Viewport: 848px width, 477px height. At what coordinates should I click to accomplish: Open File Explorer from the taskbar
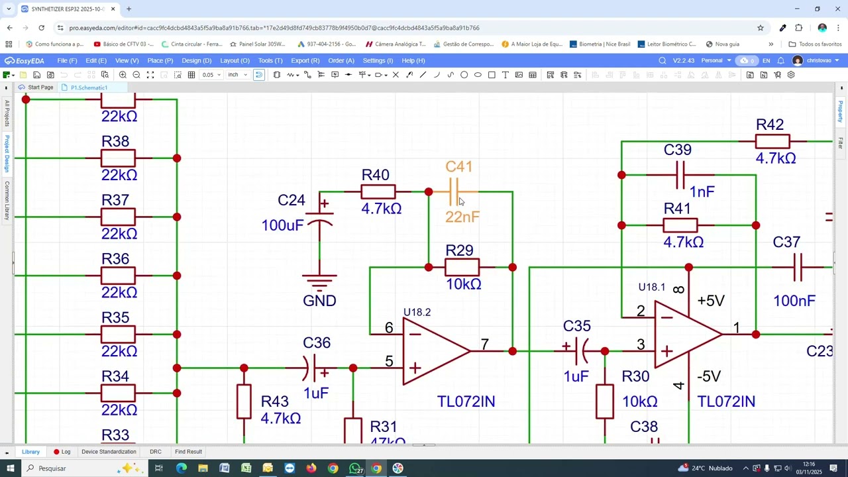pos(203,468)
